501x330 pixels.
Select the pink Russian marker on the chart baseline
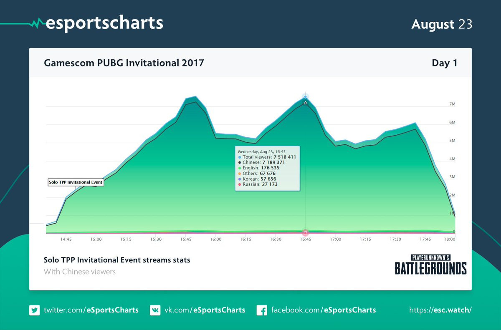point(306,232)
